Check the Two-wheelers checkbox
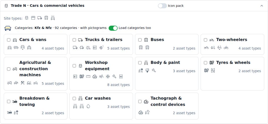 point(206,40)
